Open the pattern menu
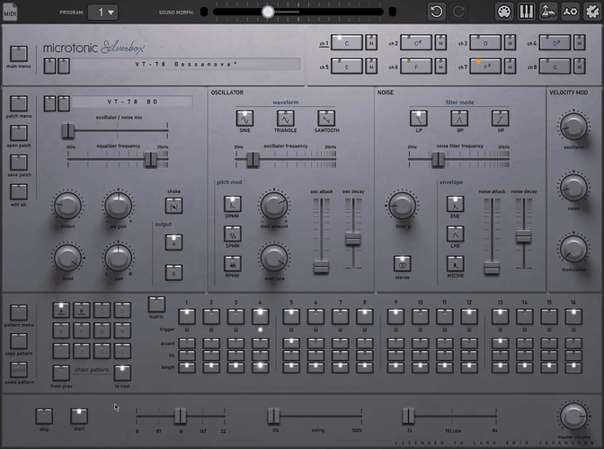The height and width of the screenshot is (449, 604). 19,313
